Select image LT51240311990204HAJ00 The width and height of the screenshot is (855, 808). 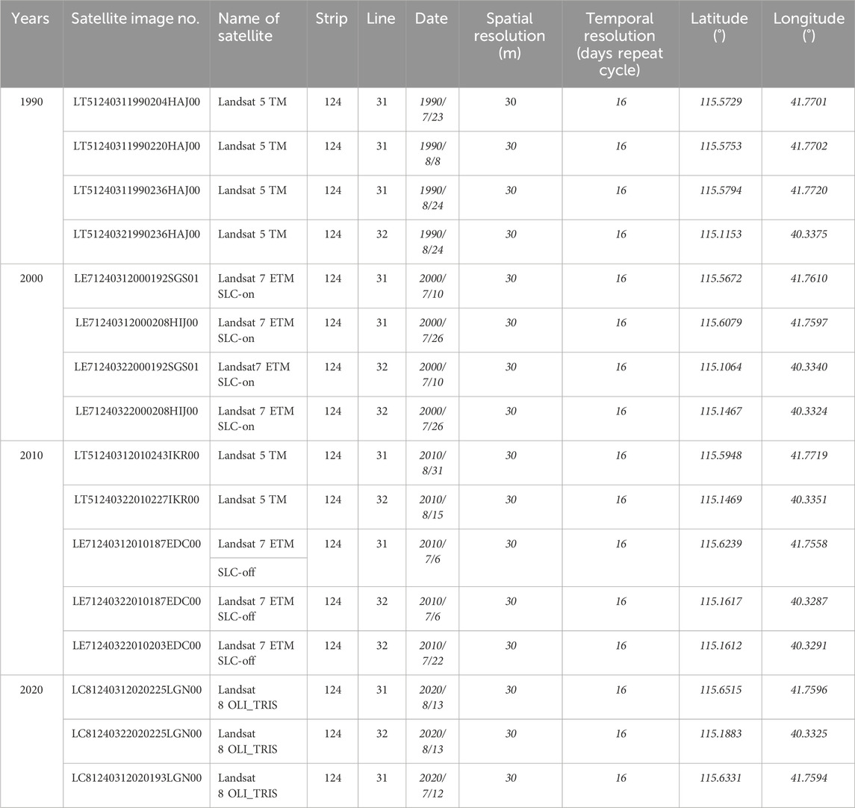[137, 102]
